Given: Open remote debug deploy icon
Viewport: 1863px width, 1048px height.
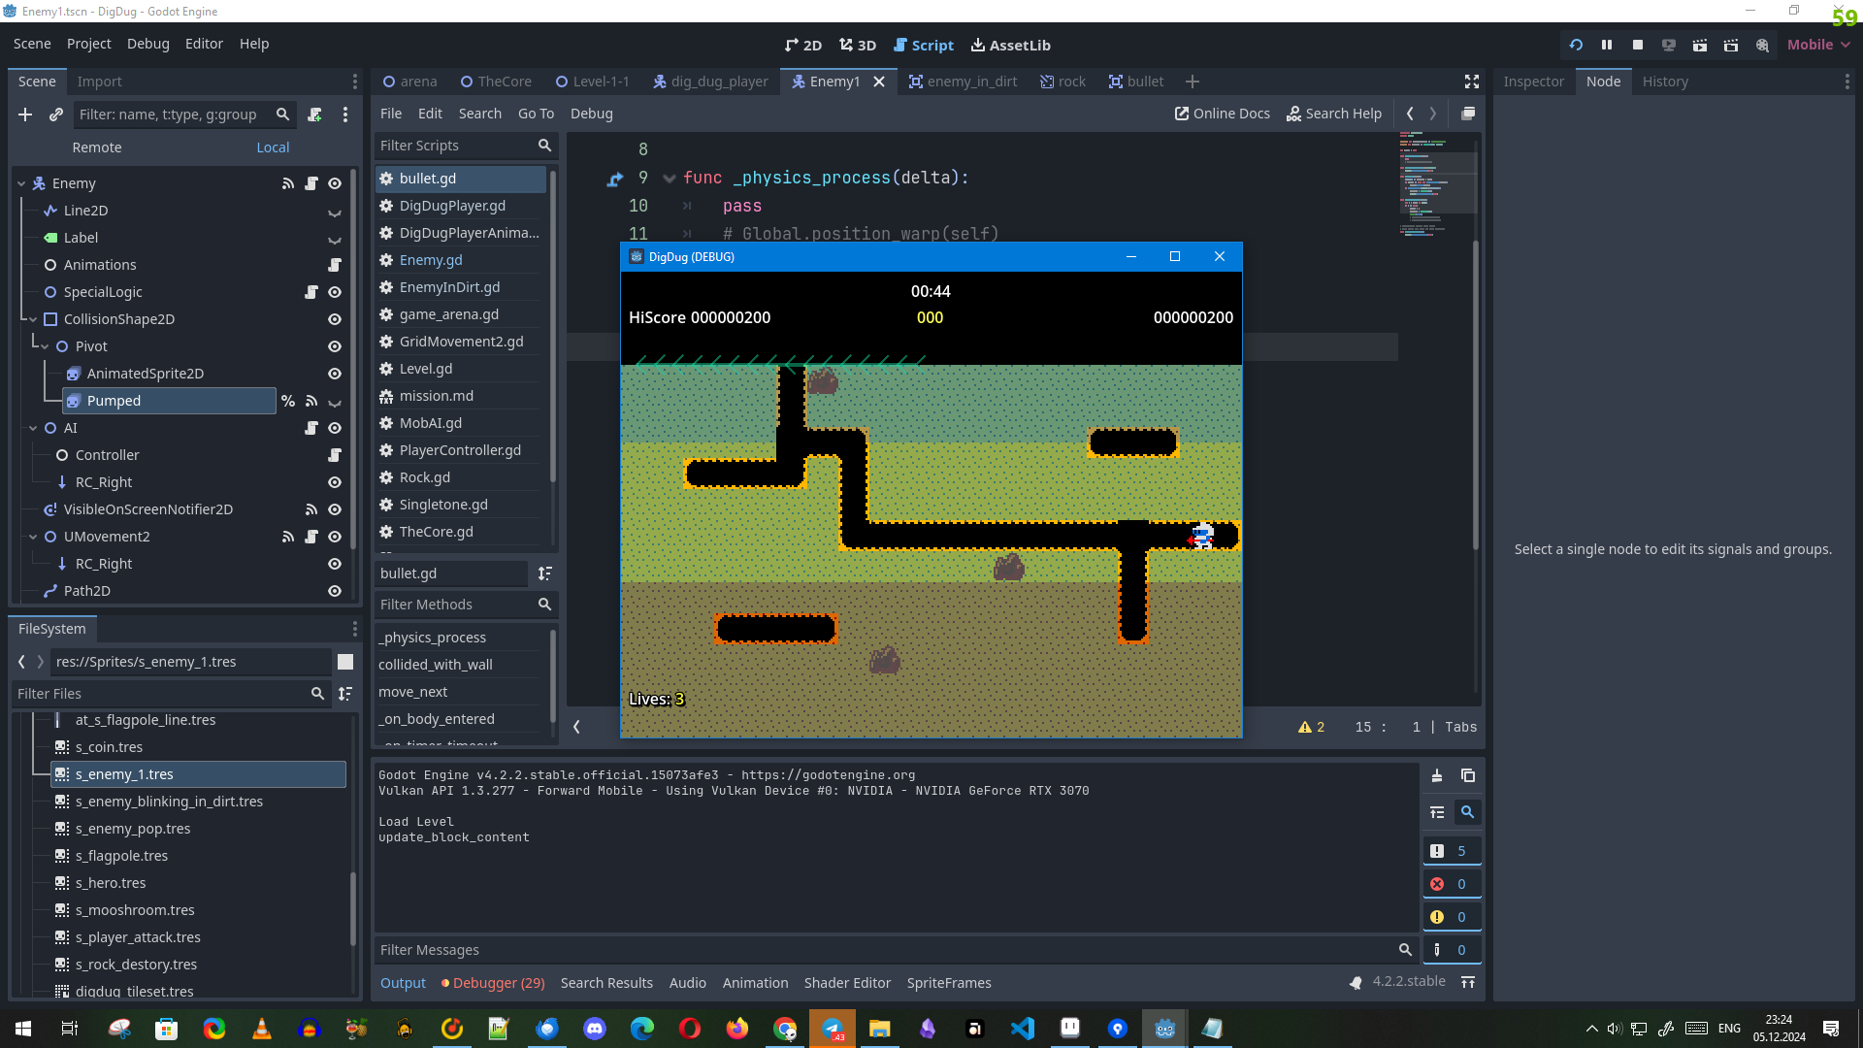Looking at the screenshot, I should 1669,45.
